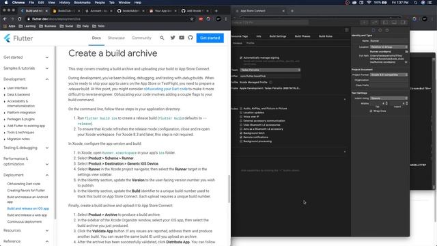The image size is (437, 246).
Task: Click the Get started button
Action: tap(210, 38)
